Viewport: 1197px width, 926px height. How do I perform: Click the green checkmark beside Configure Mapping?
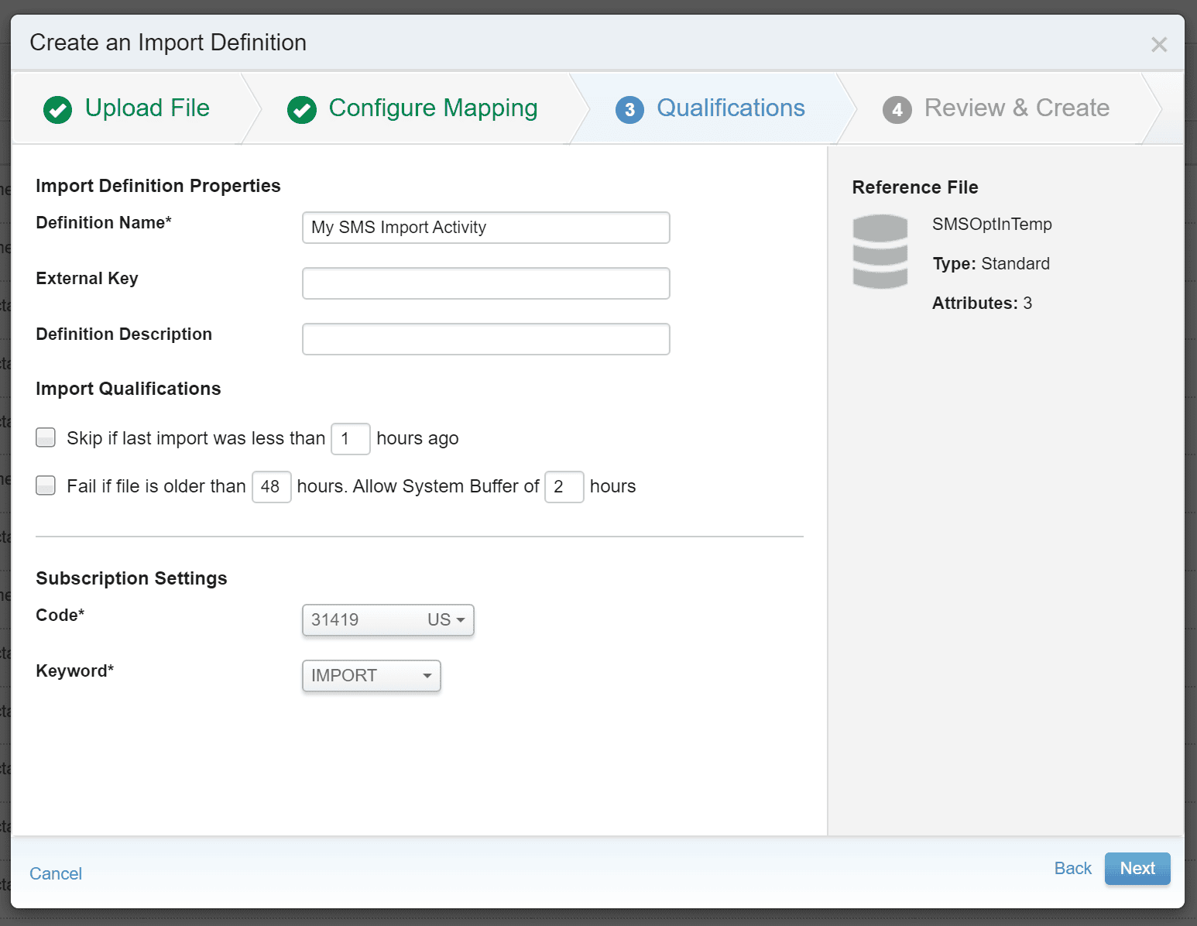pyautogui.click(x=302, y=110)
